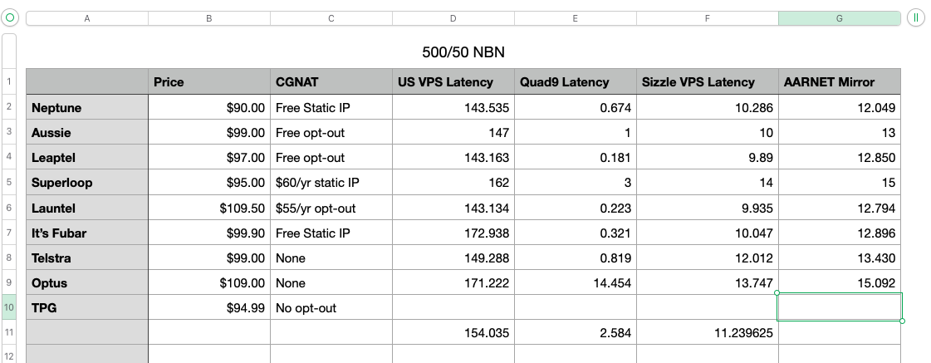The width and height of the screenshot is (931, 363).
Task: Select the Price header cell
Action: tap(209, 82)
